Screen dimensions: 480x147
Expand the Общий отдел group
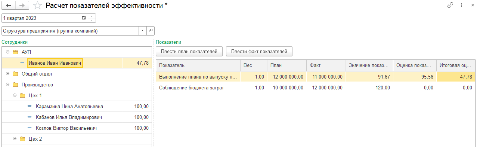click(7, 74)
